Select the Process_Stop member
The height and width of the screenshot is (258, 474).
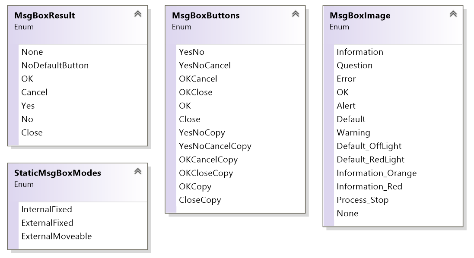pyautogui.click(x=363, y=200)
